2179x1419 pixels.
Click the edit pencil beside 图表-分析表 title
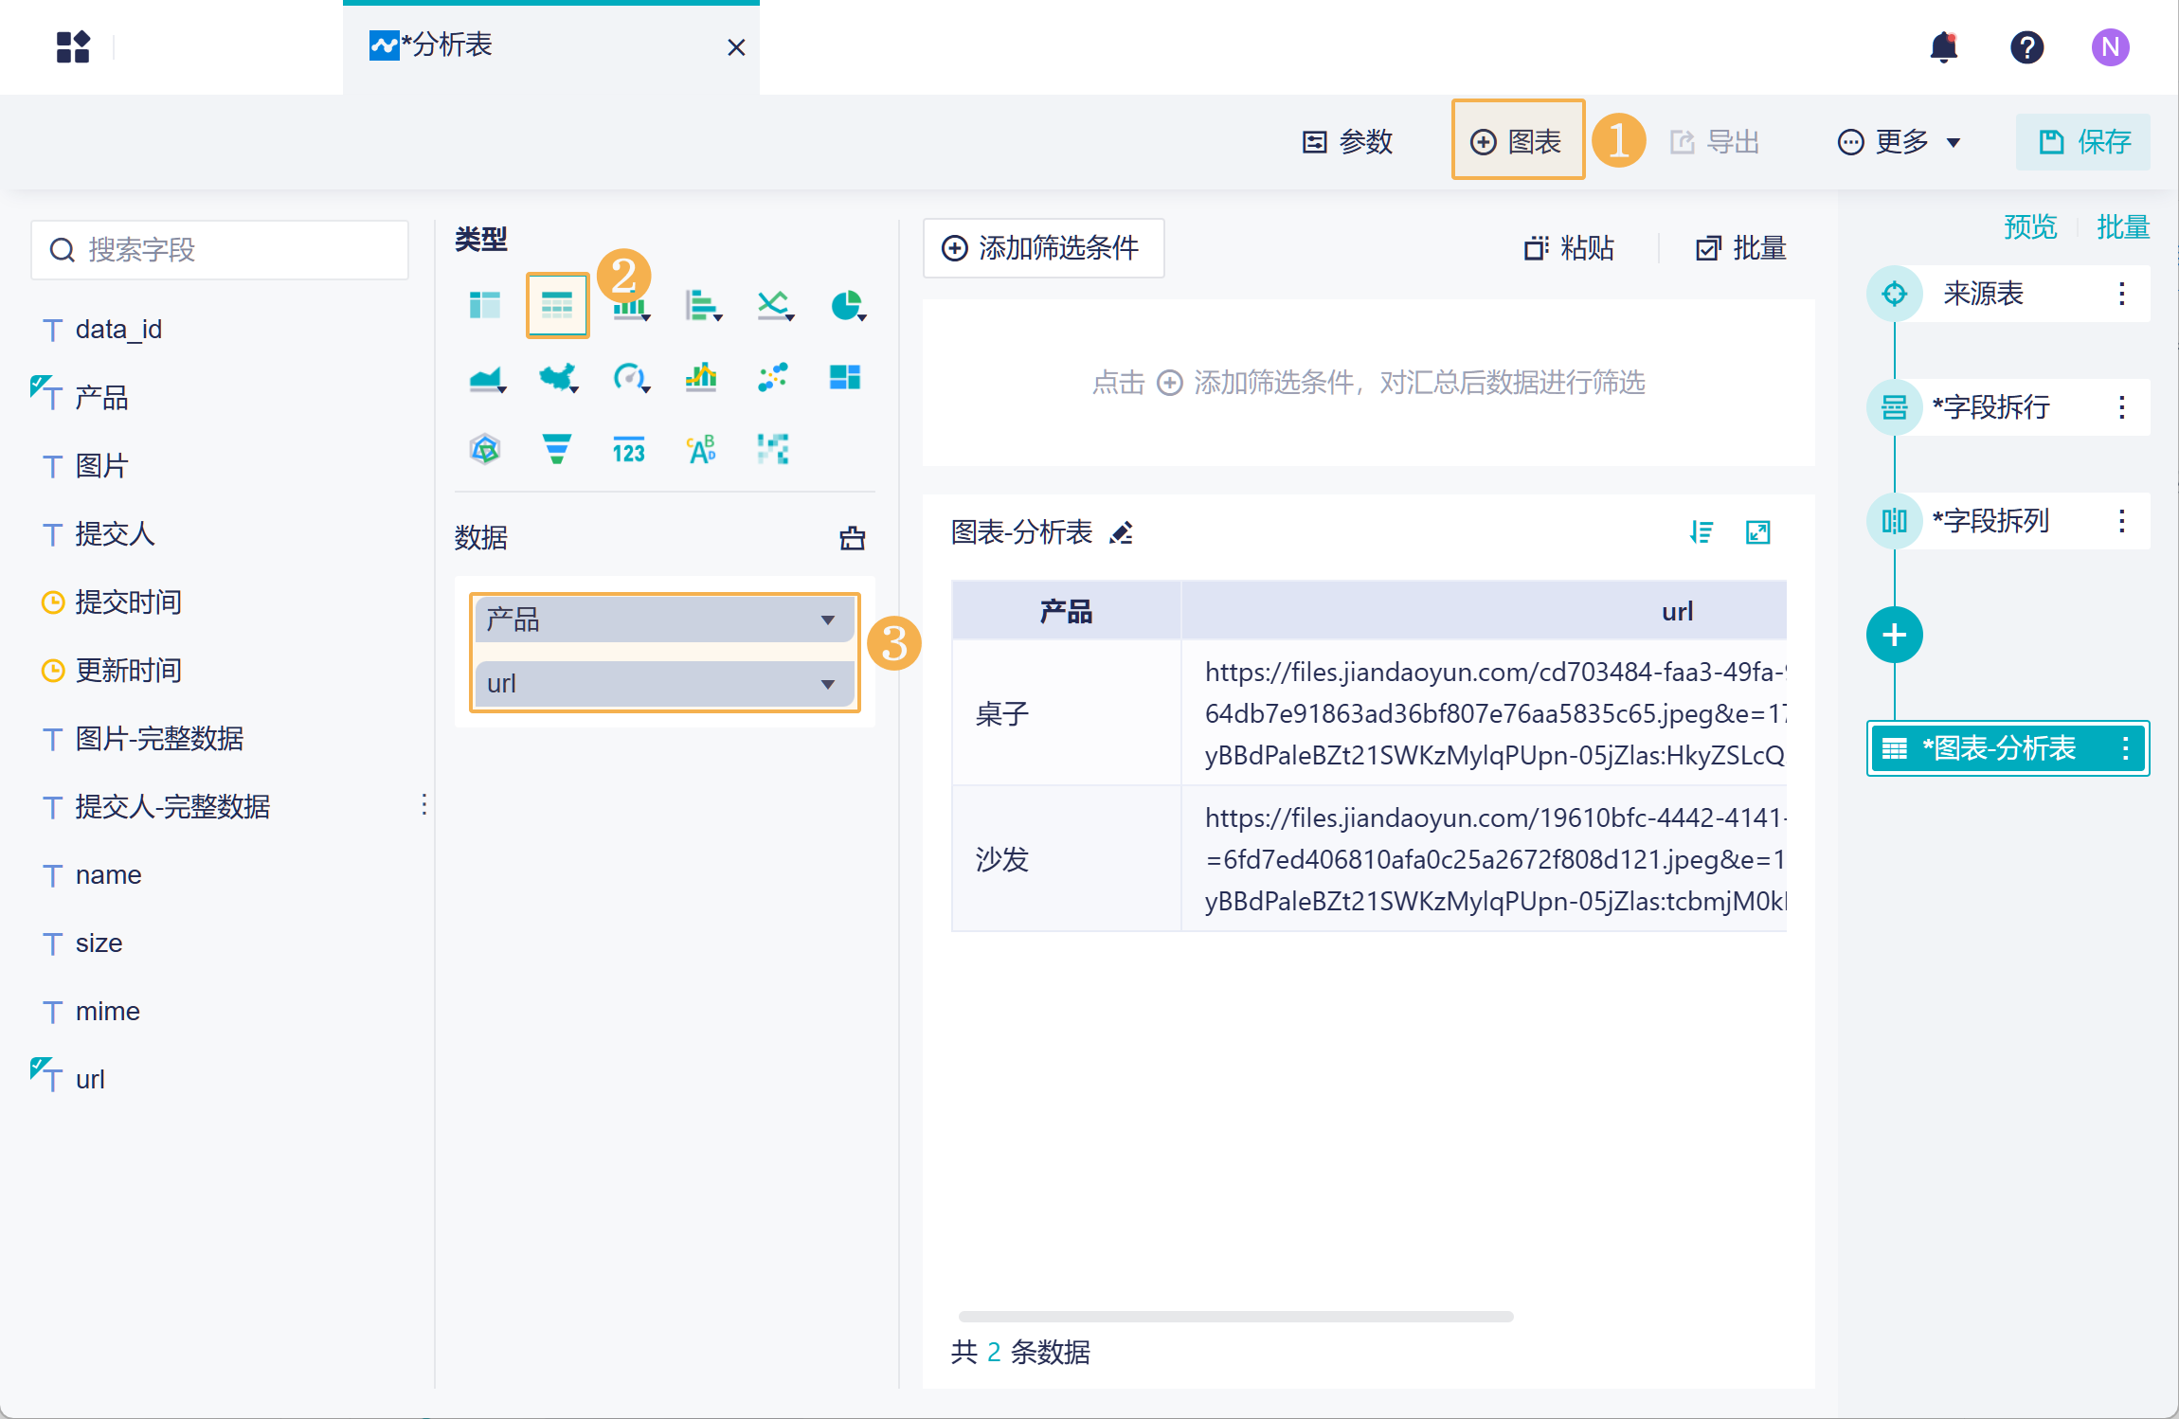pos(1122,533)
